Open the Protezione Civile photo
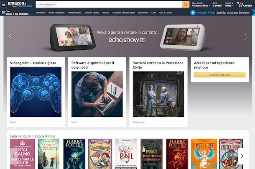 click(x=158, y=94)
